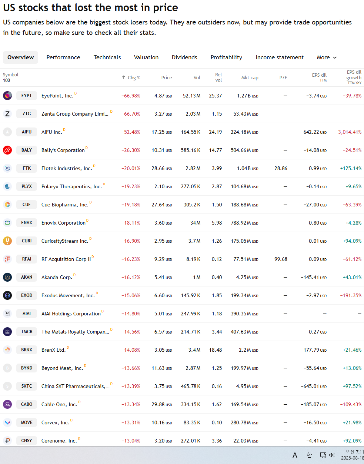
Task: Open the Technicals tab
Action: [x=107, y=57]
